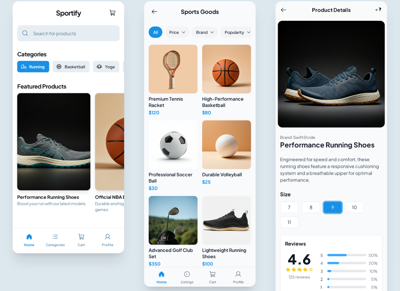Select shoe size 7
Screen dimensions: 400x291
(x=289, y=207)
